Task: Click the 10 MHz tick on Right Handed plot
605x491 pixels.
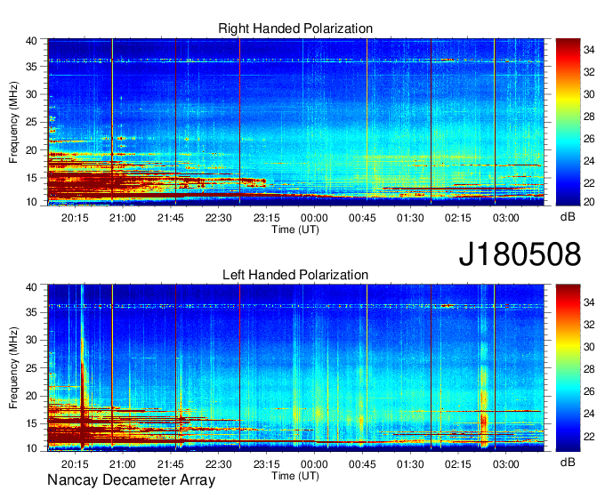Action: coord(32,202)
